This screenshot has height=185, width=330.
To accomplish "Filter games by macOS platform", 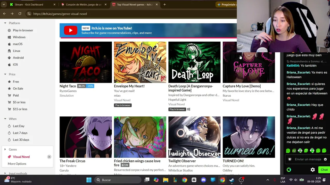I will [x=18, y=44].
